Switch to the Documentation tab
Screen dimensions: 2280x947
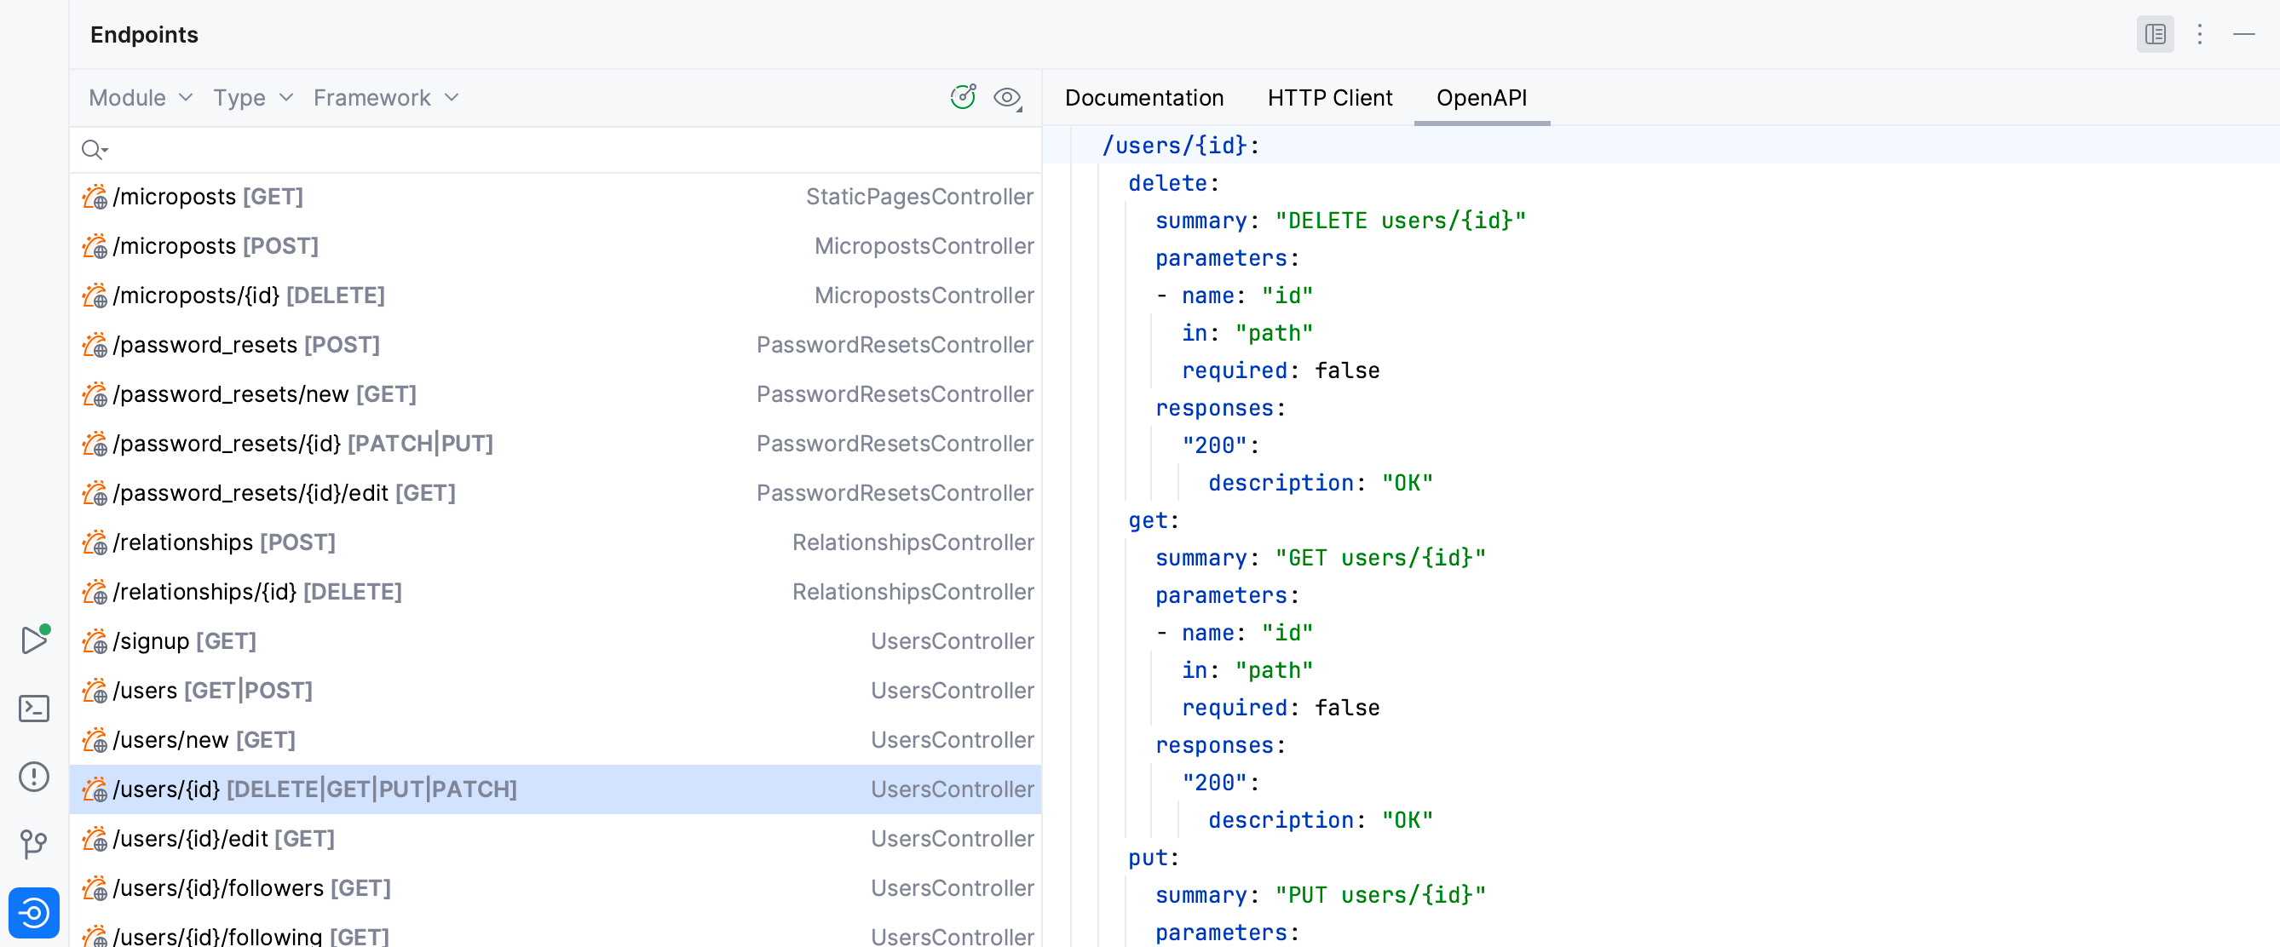pyautogui.click(x=1144, y=97)
